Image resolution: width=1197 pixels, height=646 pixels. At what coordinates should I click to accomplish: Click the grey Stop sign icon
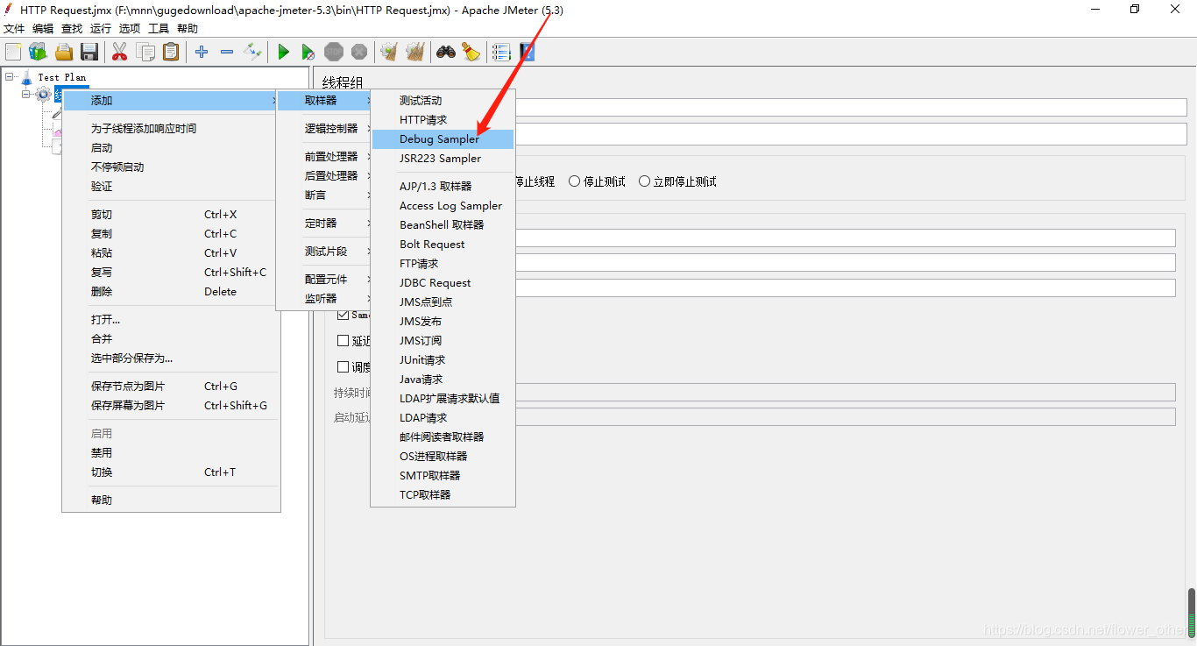coord(334,52)
